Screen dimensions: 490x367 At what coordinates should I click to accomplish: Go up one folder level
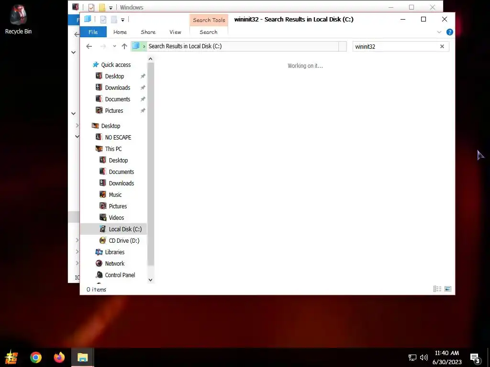pyautogui.click(x=124, y=46)
